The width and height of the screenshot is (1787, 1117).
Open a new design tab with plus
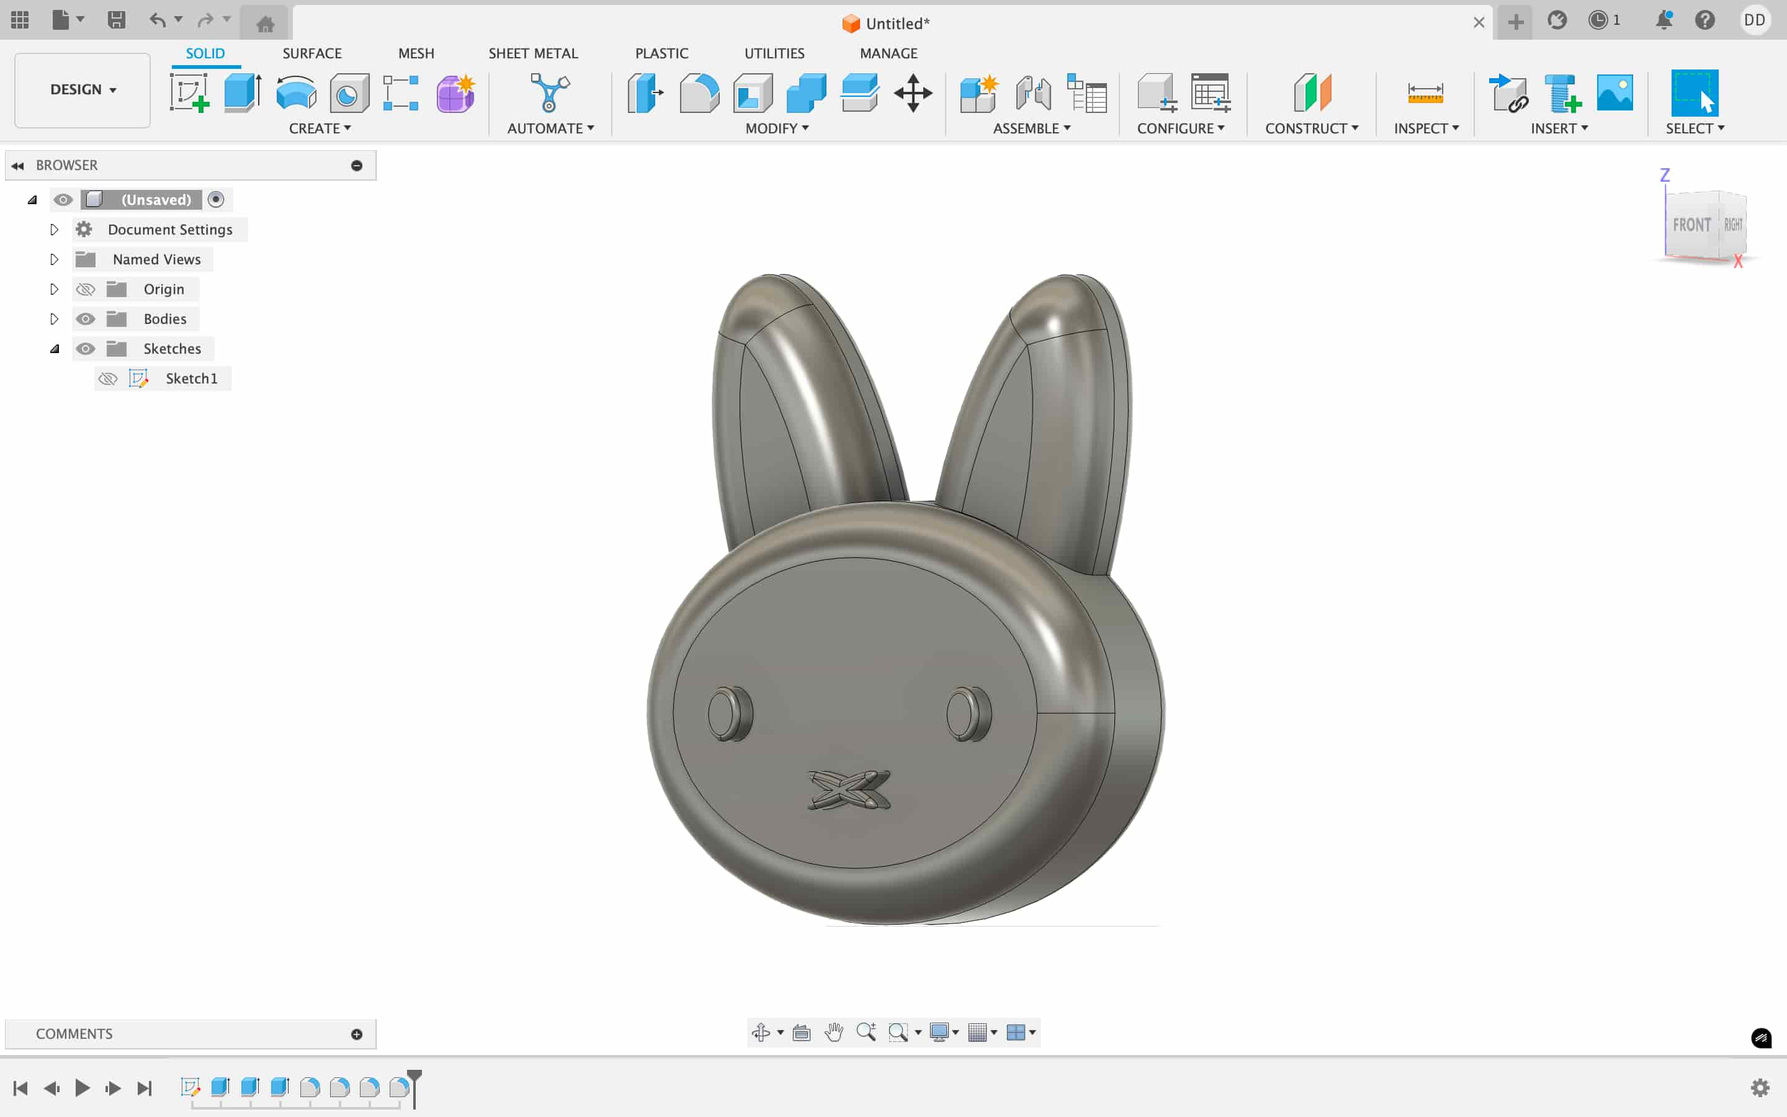point(1515,22)
